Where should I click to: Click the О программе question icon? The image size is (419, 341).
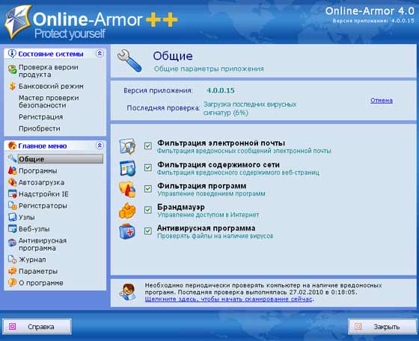click(12, 283)
